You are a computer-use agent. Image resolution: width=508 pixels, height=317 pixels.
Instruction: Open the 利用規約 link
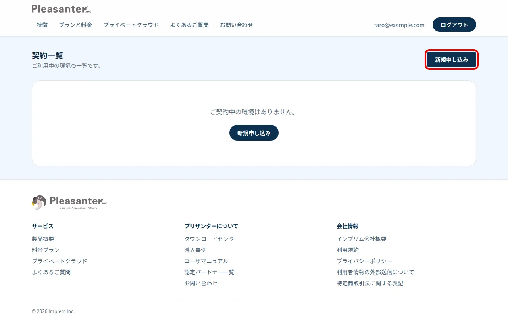[348, 250]
